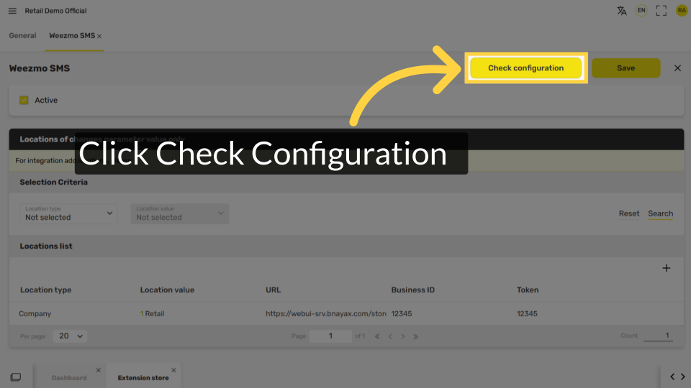
Task: Click the Count value field
Action: (657, 336)
